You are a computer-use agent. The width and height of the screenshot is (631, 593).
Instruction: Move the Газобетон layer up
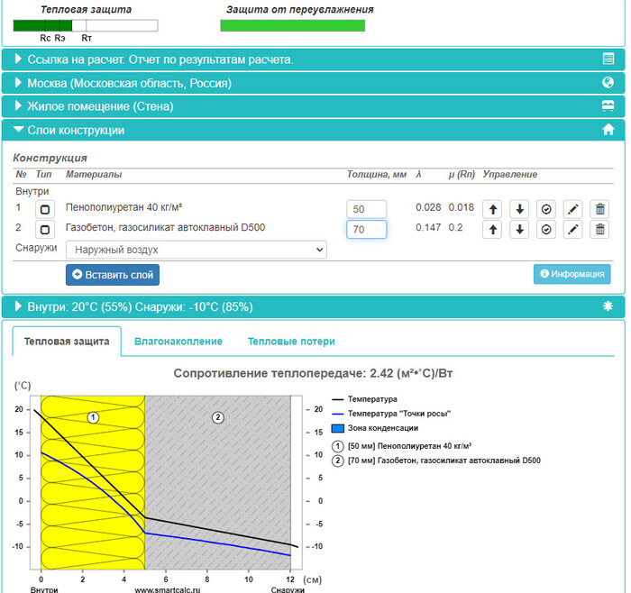494,229
